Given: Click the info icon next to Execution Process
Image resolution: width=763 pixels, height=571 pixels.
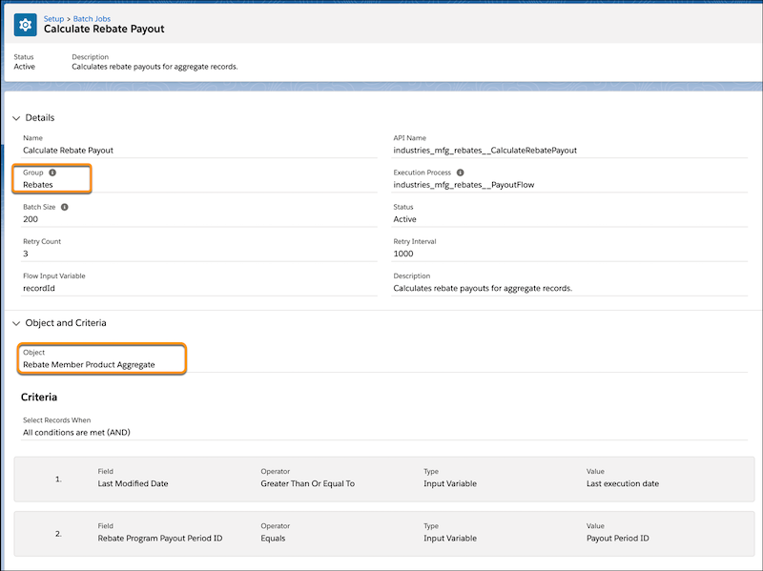Looking at the screenshot, I should click(460, 173).
